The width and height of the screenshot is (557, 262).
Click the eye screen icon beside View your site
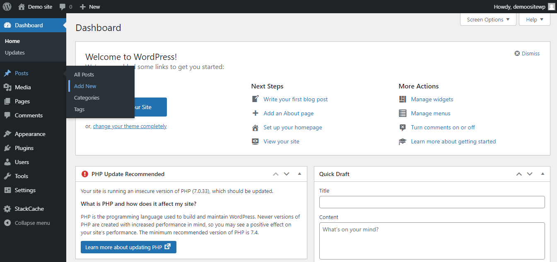(x=256, y=141)
